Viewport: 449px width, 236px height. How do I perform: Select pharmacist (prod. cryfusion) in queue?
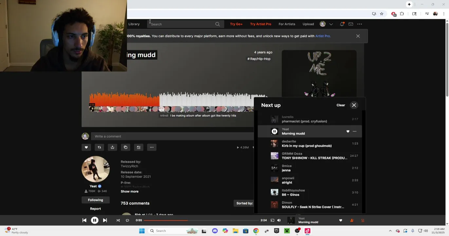pyautogui.click(x=310, y=119)
